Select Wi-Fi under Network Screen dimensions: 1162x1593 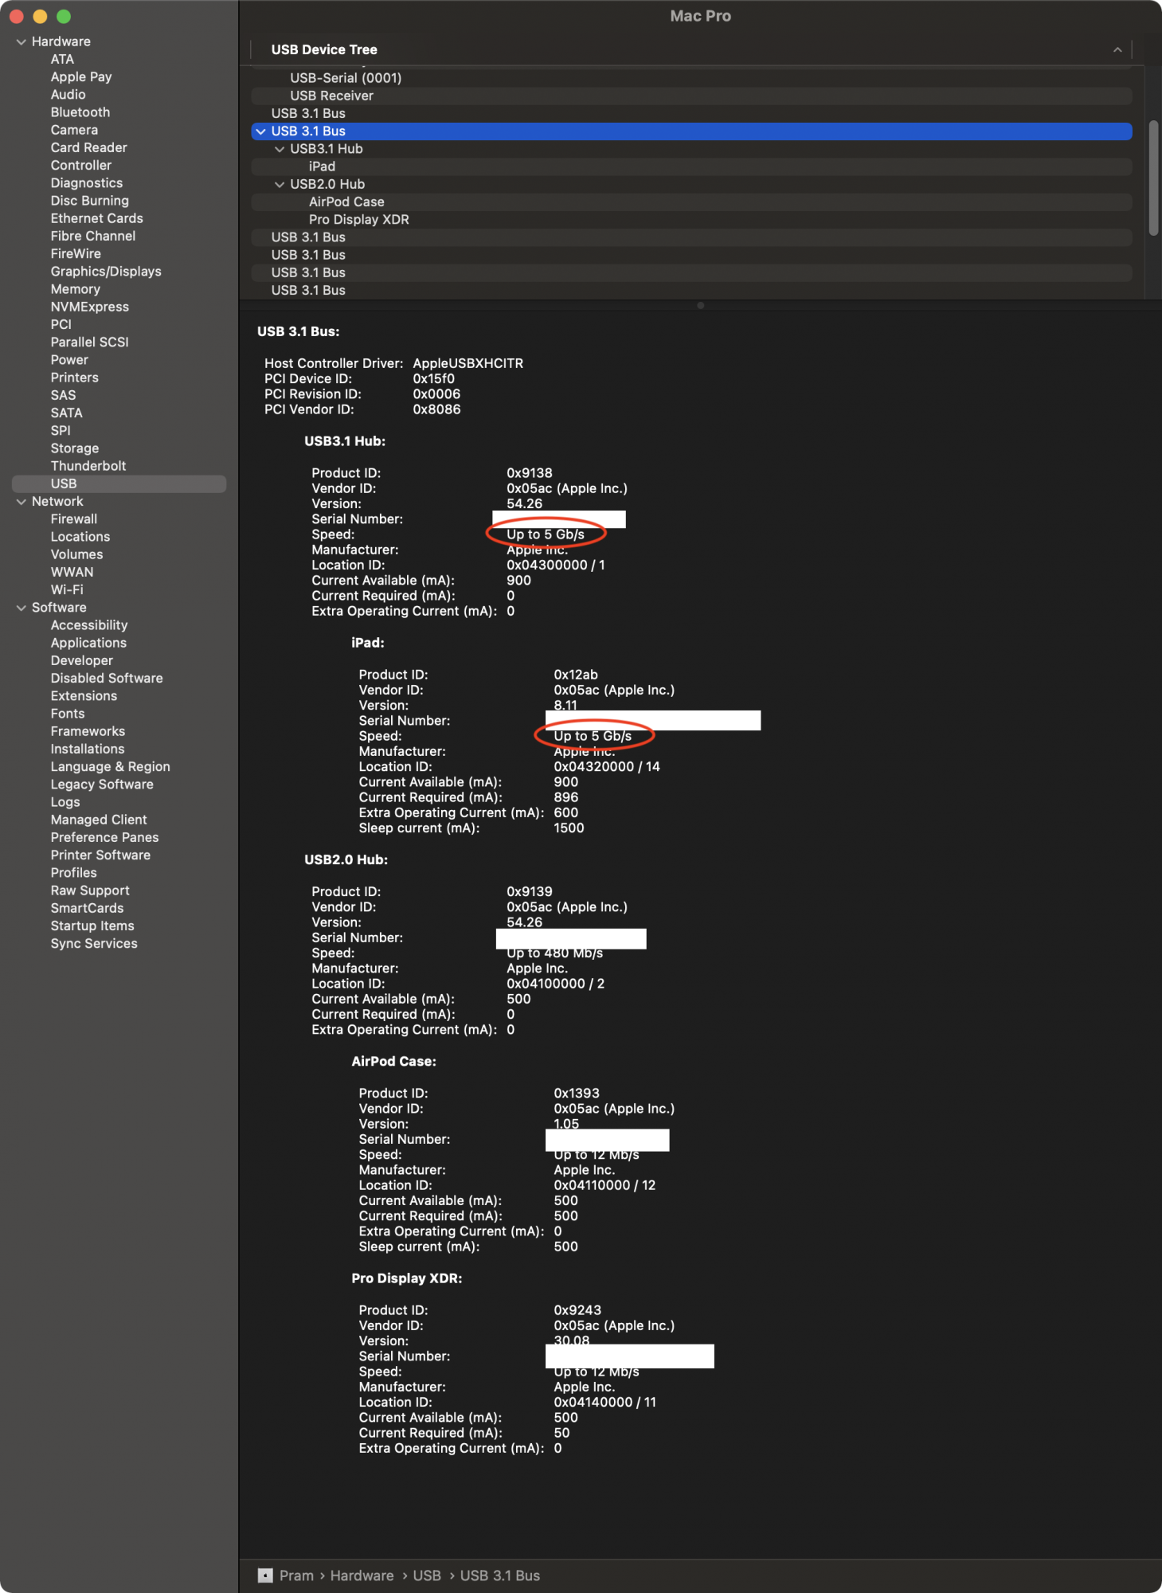tap(67, 590)
